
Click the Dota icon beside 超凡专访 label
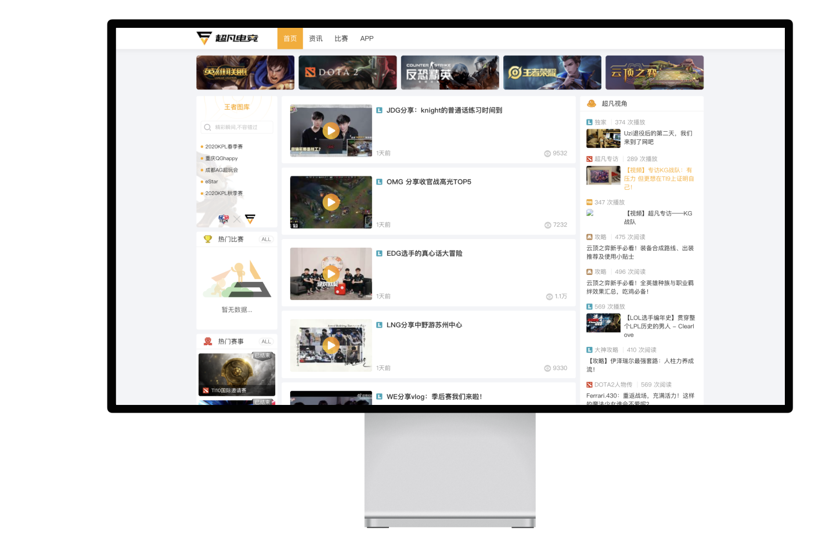point(589,159)
